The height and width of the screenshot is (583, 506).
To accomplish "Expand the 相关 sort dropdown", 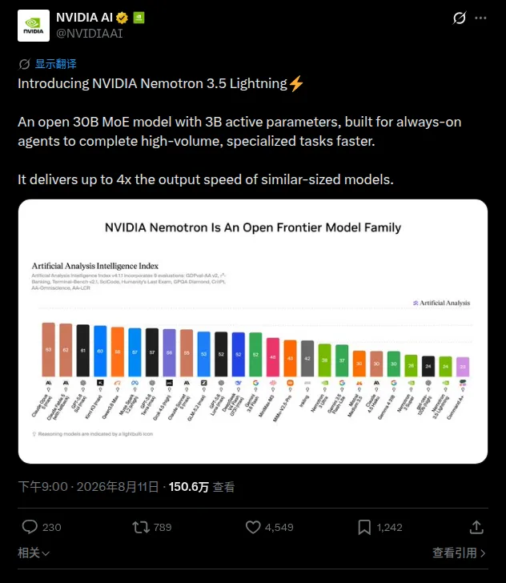I will click(34, 553).
